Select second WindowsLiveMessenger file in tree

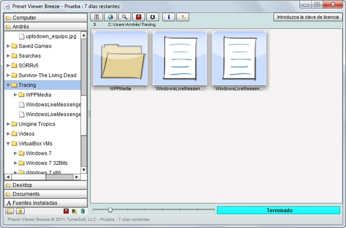53,114
